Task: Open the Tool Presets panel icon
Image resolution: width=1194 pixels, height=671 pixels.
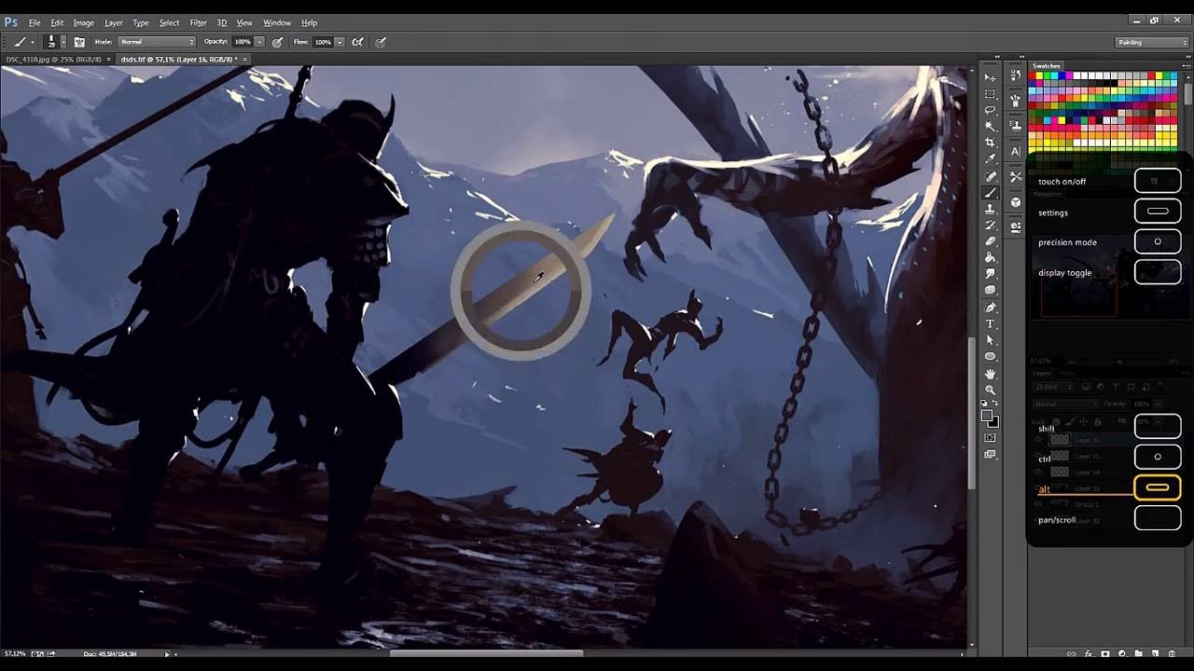Action: (x=1016, y=176)
